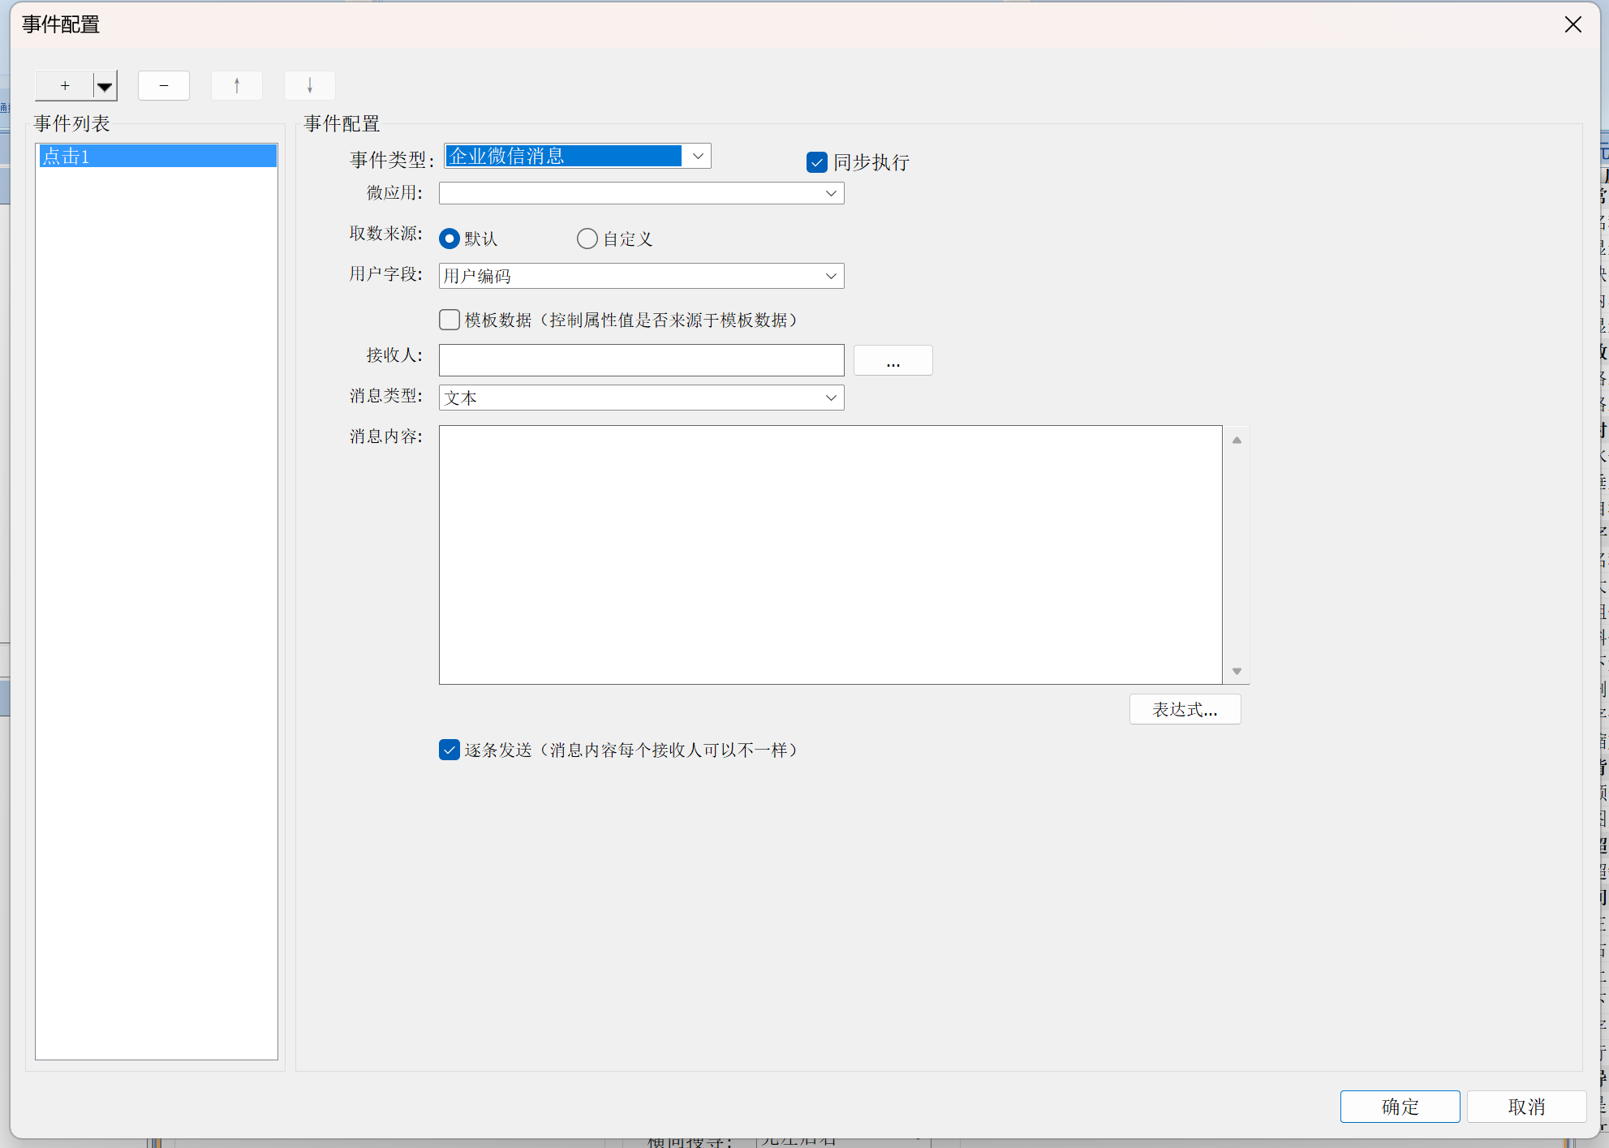The width and height of the screenshot is (1609, 1148).
Task: Click the 接收人 input field
Action: point(641,360)
